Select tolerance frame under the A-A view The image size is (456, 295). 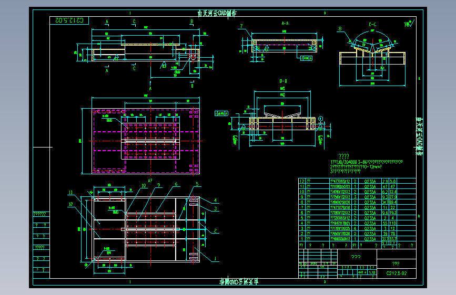pyautogui.click(x=306, y=58)
